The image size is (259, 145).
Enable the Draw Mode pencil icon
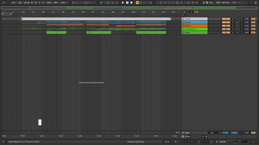pos(204,3)
